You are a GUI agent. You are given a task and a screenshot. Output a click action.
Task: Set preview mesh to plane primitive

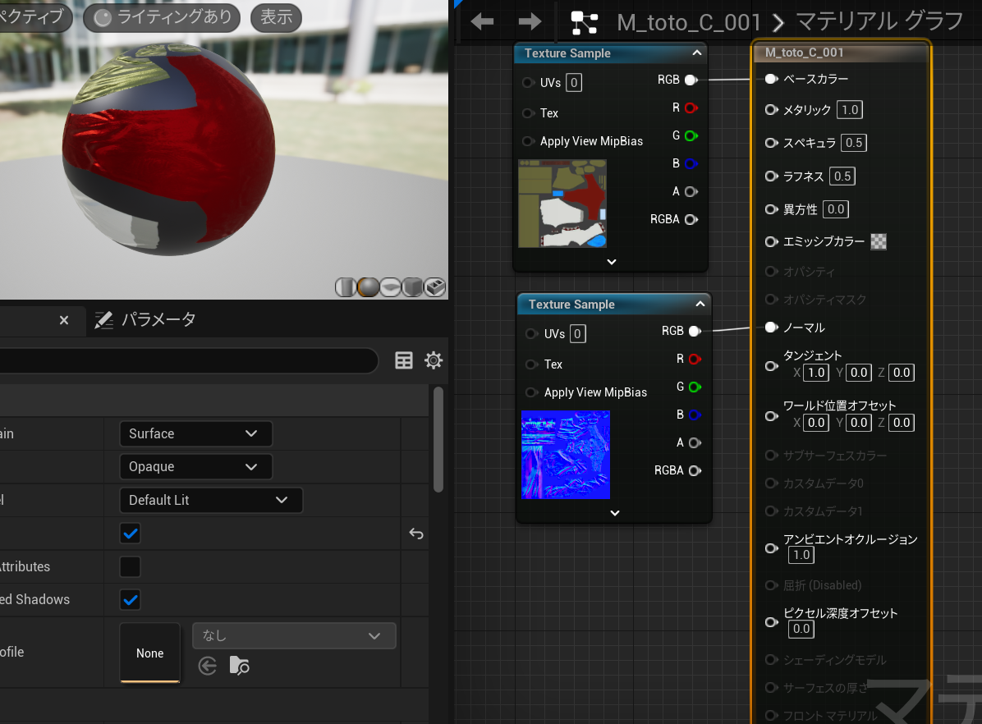tap(390, 287)
